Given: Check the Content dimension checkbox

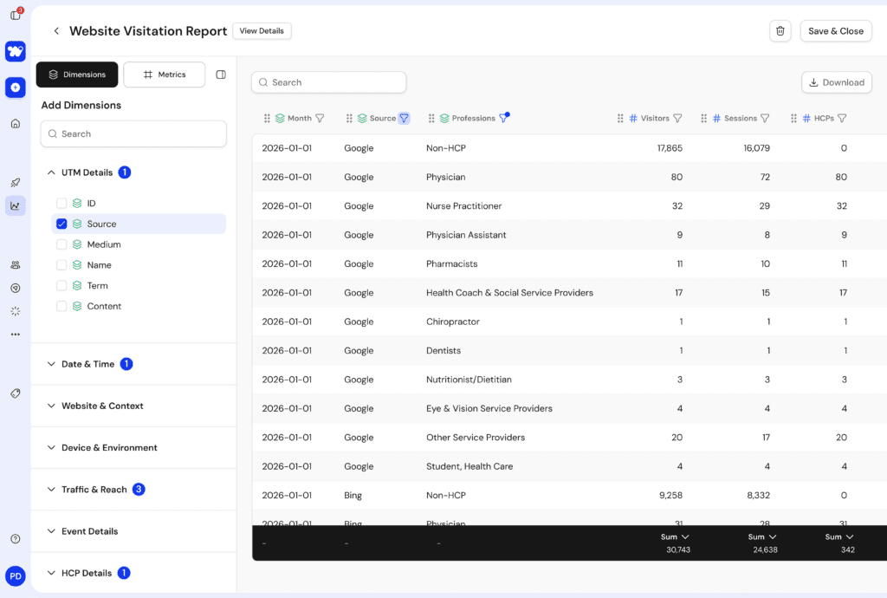Looking at the screenshot, I should tap(62, 306).
